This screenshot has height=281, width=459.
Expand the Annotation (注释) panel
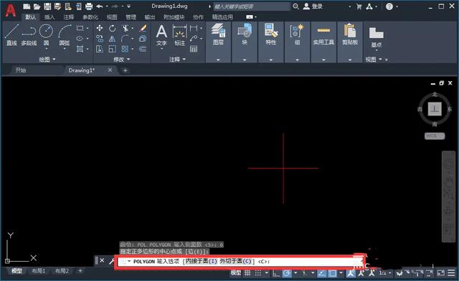pos(177,59)
